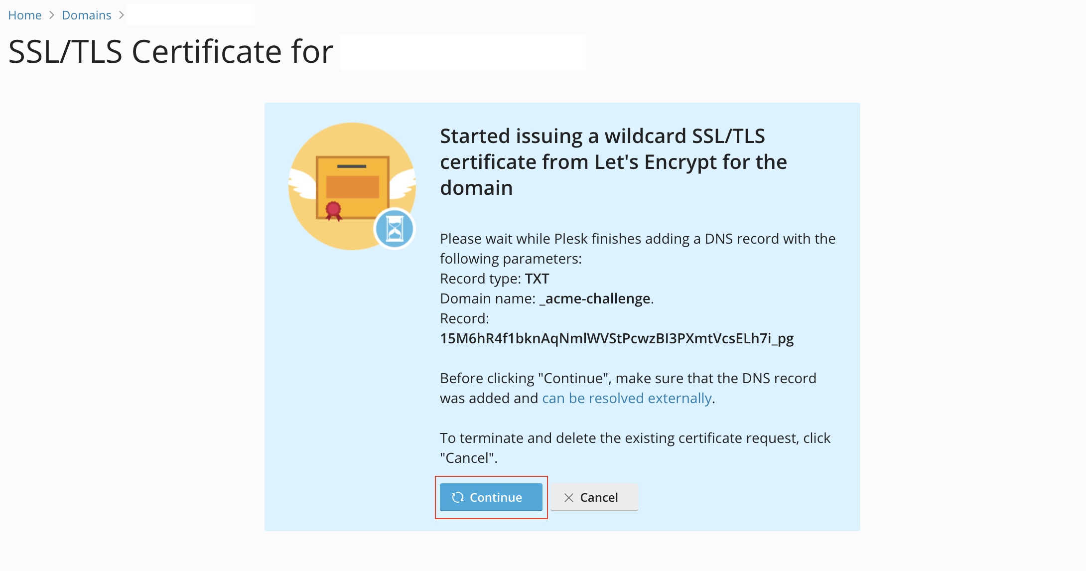Select the blanked-out domain breadcrumb item
The width and height of the screenshot is (1086, 571).
click(x=191, y=15)
